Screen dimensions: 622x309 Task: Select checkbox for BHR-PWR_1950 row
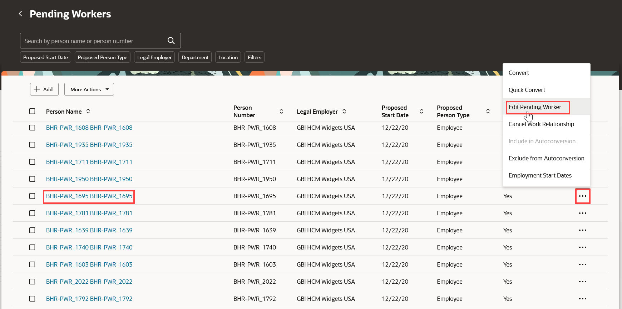(32, 179)
